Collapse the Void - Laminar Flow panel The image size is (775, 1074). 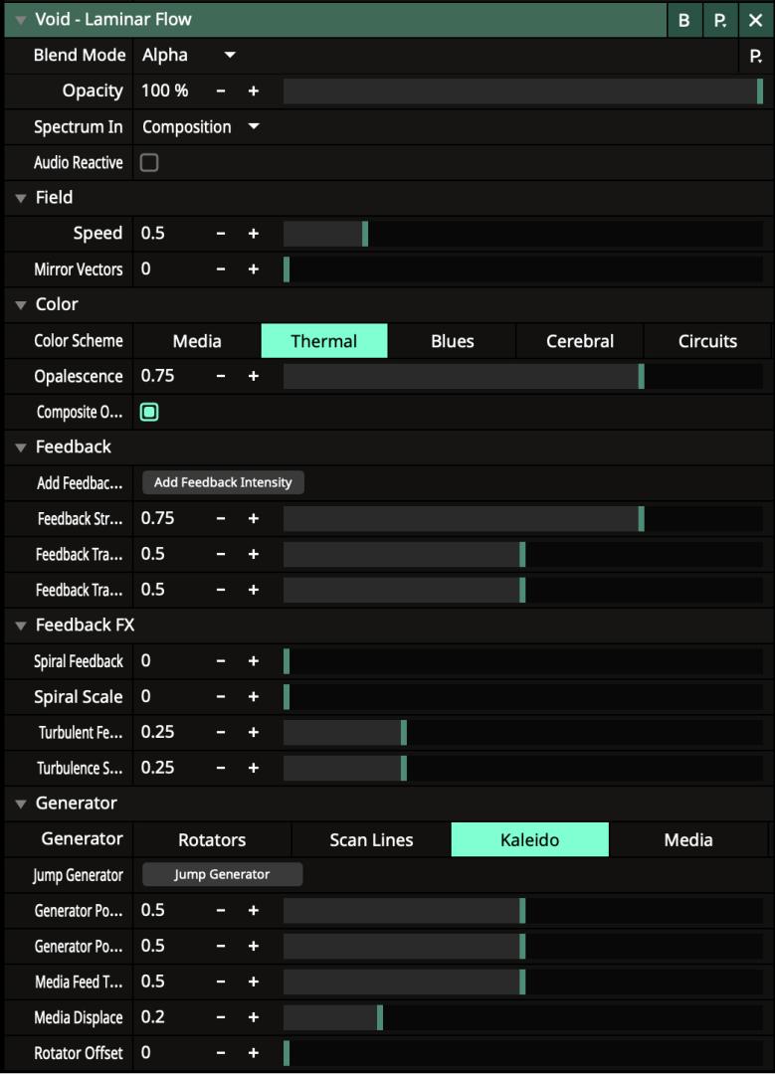[x=21, y=20]
